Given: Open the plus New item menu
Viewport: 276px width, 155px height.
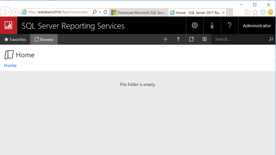Looking at the screenshot, I should [x=165, y=39].
